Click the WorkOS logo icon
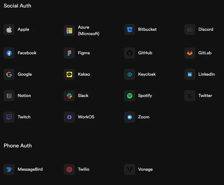 (69, 117)
